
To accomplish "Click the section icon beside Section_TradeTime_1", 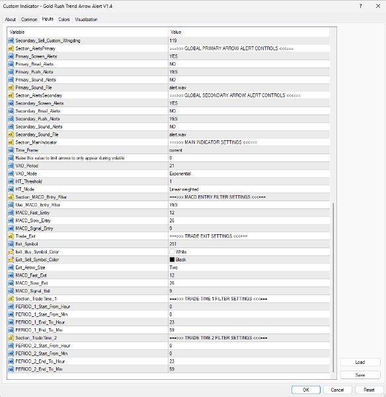I will pyautogui.click(x=11, y=299).
